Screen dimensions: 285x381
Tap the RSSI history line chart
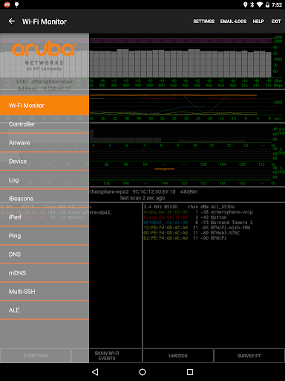[180, 105]
